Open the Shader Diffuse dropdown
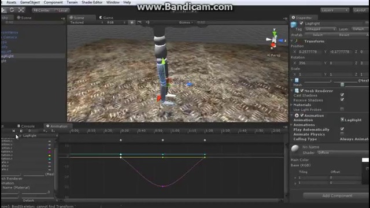 pyautogui.click(x=343, y=153)
